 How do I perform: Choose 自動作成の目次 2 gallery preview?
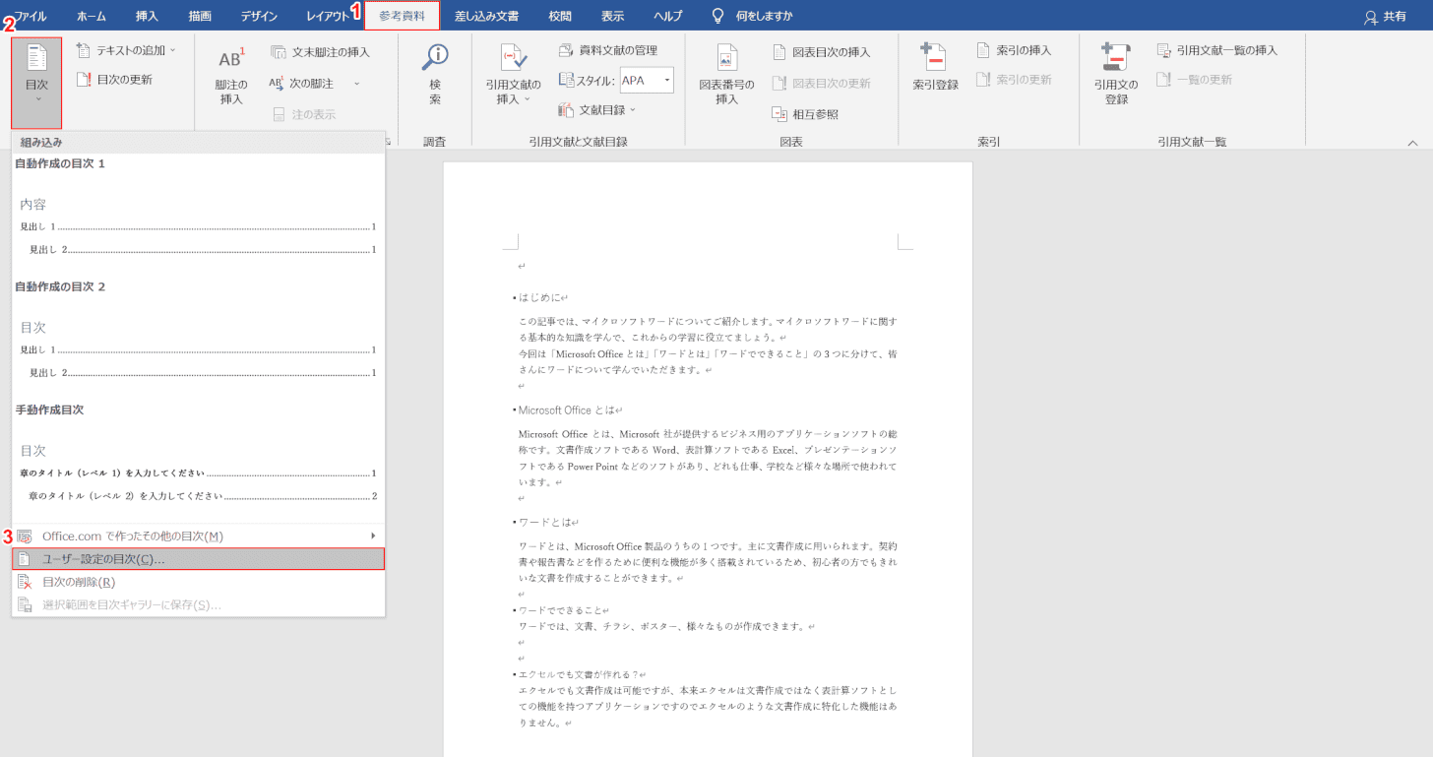[198, 338]
